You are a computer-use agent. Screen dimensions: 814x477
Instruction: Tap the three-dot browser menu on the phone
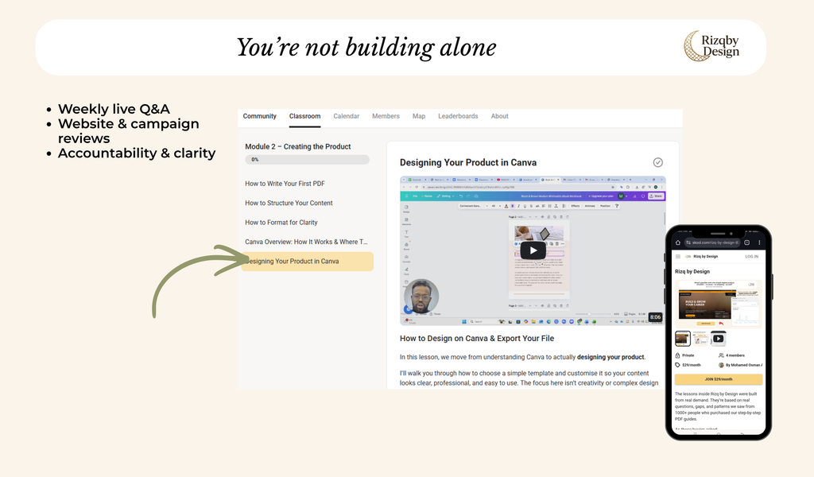pyautogui.click(x=759, y=242)
